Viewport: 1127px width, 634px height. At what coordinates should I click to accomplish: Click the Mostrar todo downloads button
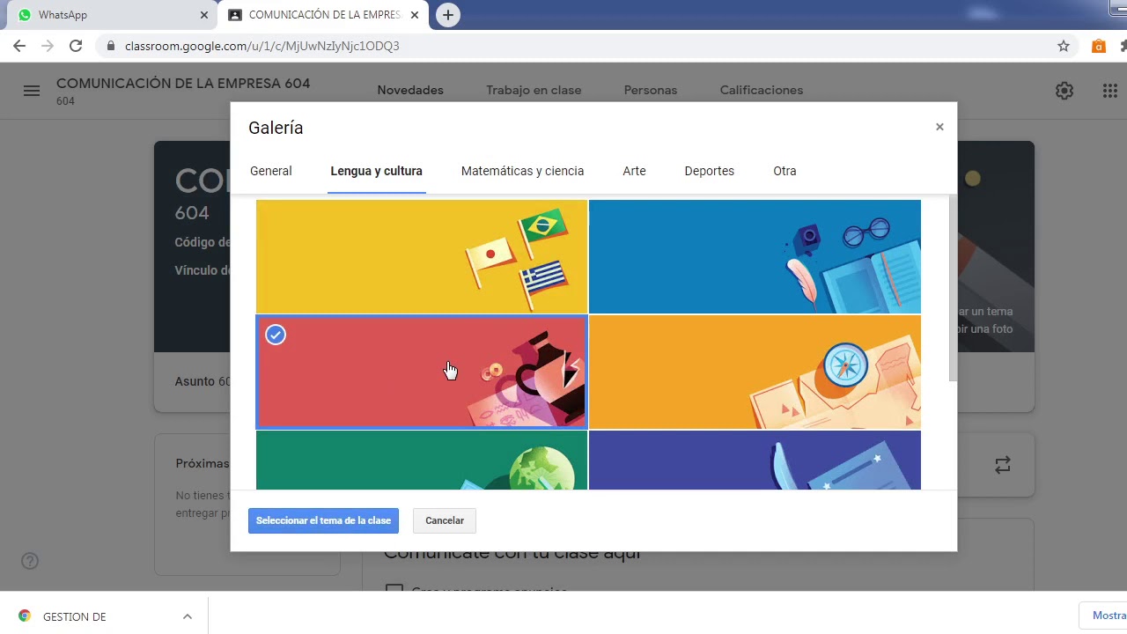[x=1104, y=616]
